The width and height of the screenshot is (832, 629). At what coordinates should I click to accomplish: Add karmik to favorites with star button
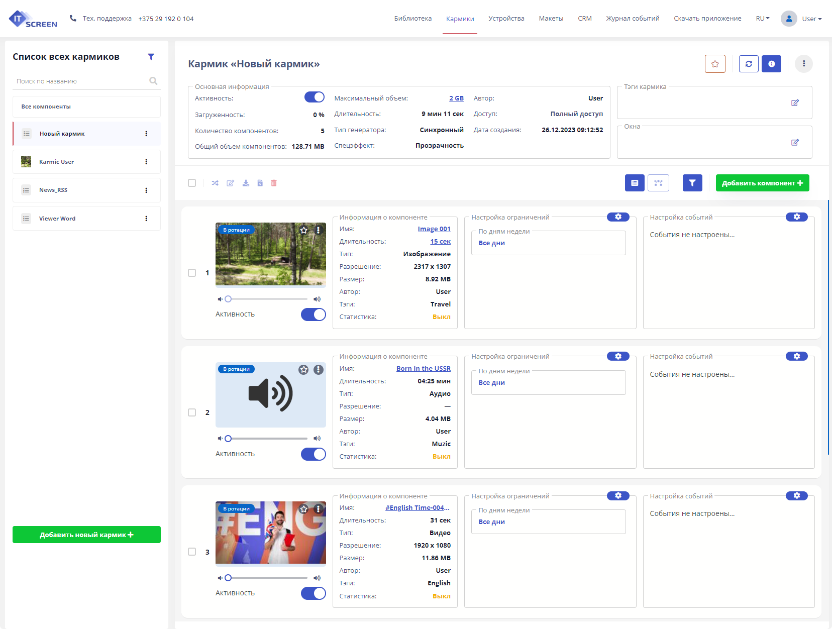click(715, 64)
